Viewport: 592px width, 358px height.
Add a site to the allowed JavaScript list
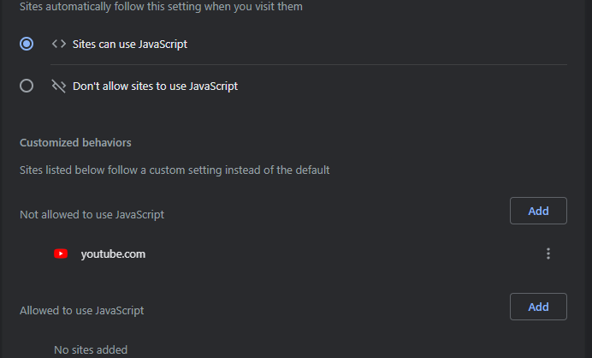tap(538, 307)
